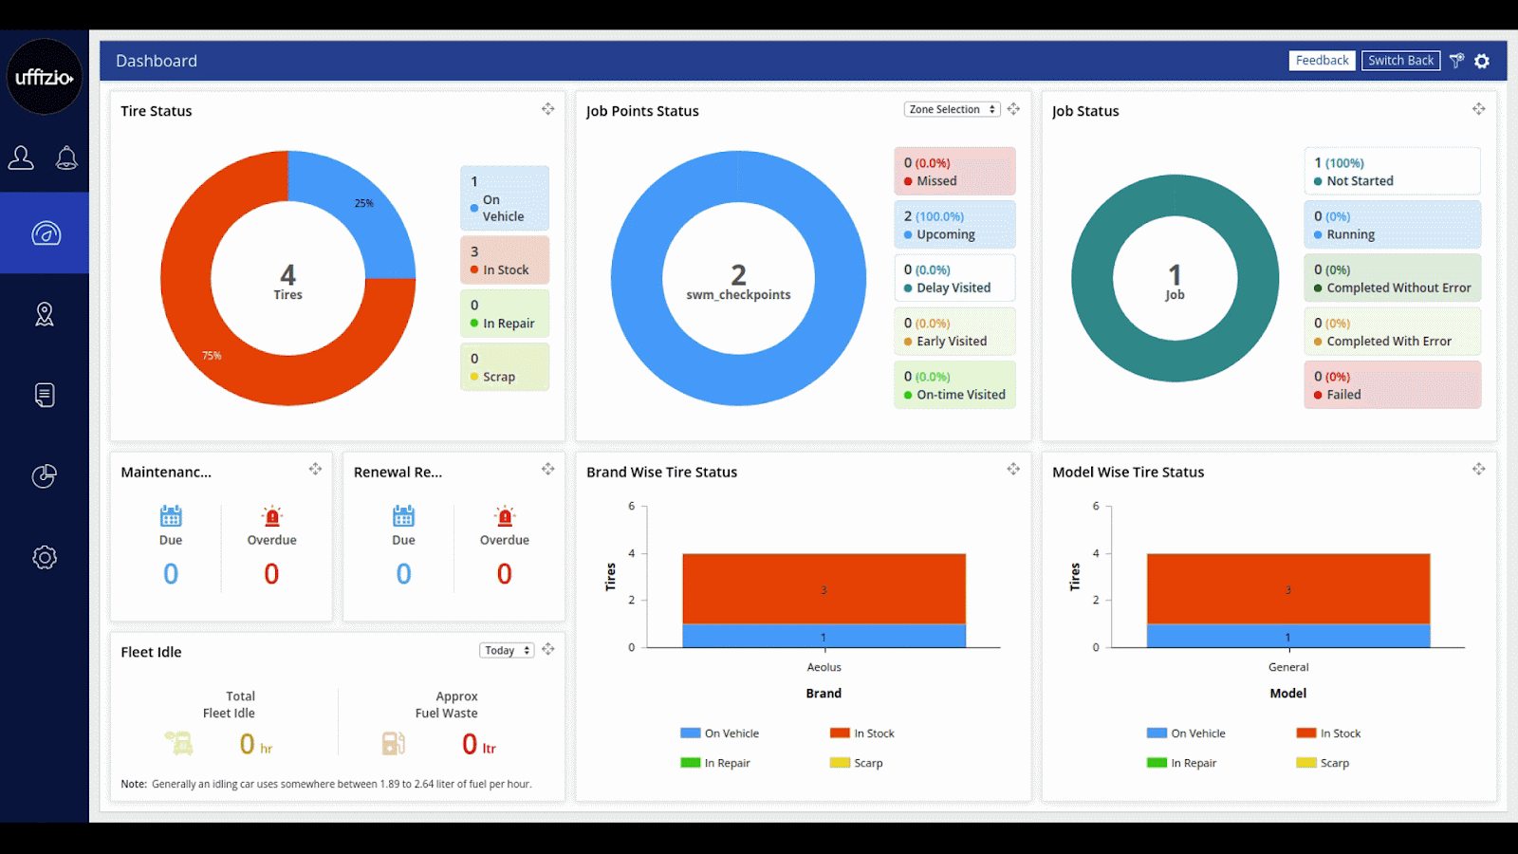Click the Feedback button

point(1322,61)
